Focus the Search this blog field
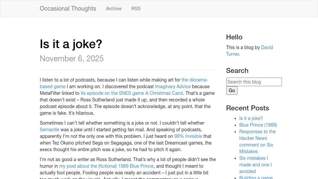 point(254,82)
